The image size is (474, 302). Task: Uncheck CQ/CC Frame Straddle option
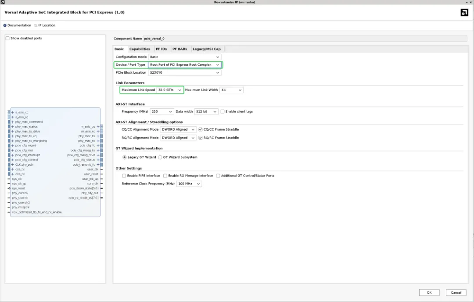[x=201, y=130]
